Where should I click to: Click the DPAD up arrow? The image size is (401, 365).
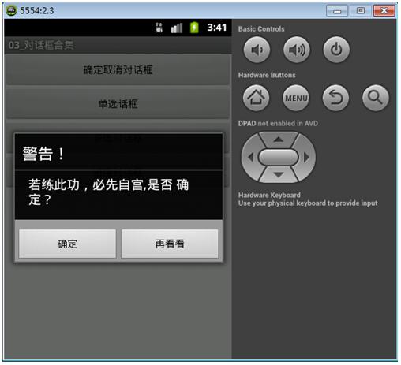point(279,140)
